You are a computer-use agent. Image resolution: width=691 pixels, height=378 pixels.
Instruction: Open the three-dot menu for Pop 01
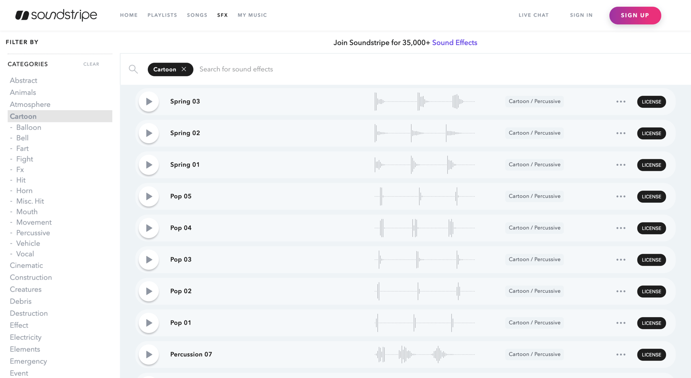[x=621, y=323]
